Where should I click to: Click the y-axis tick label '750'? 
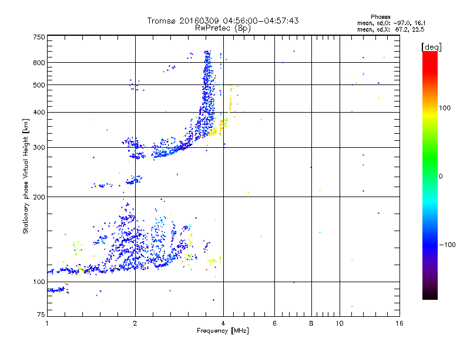[39, 37]
